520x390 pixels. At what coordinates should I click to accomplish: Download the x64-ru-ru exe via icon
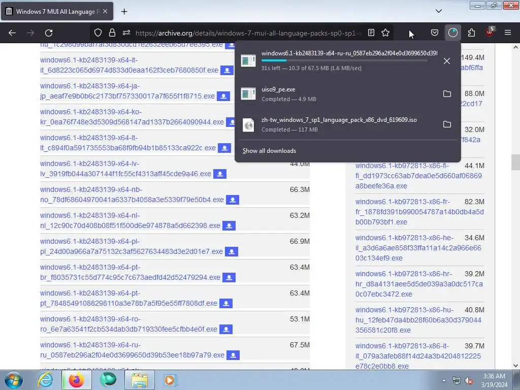(x=233, y=355)
